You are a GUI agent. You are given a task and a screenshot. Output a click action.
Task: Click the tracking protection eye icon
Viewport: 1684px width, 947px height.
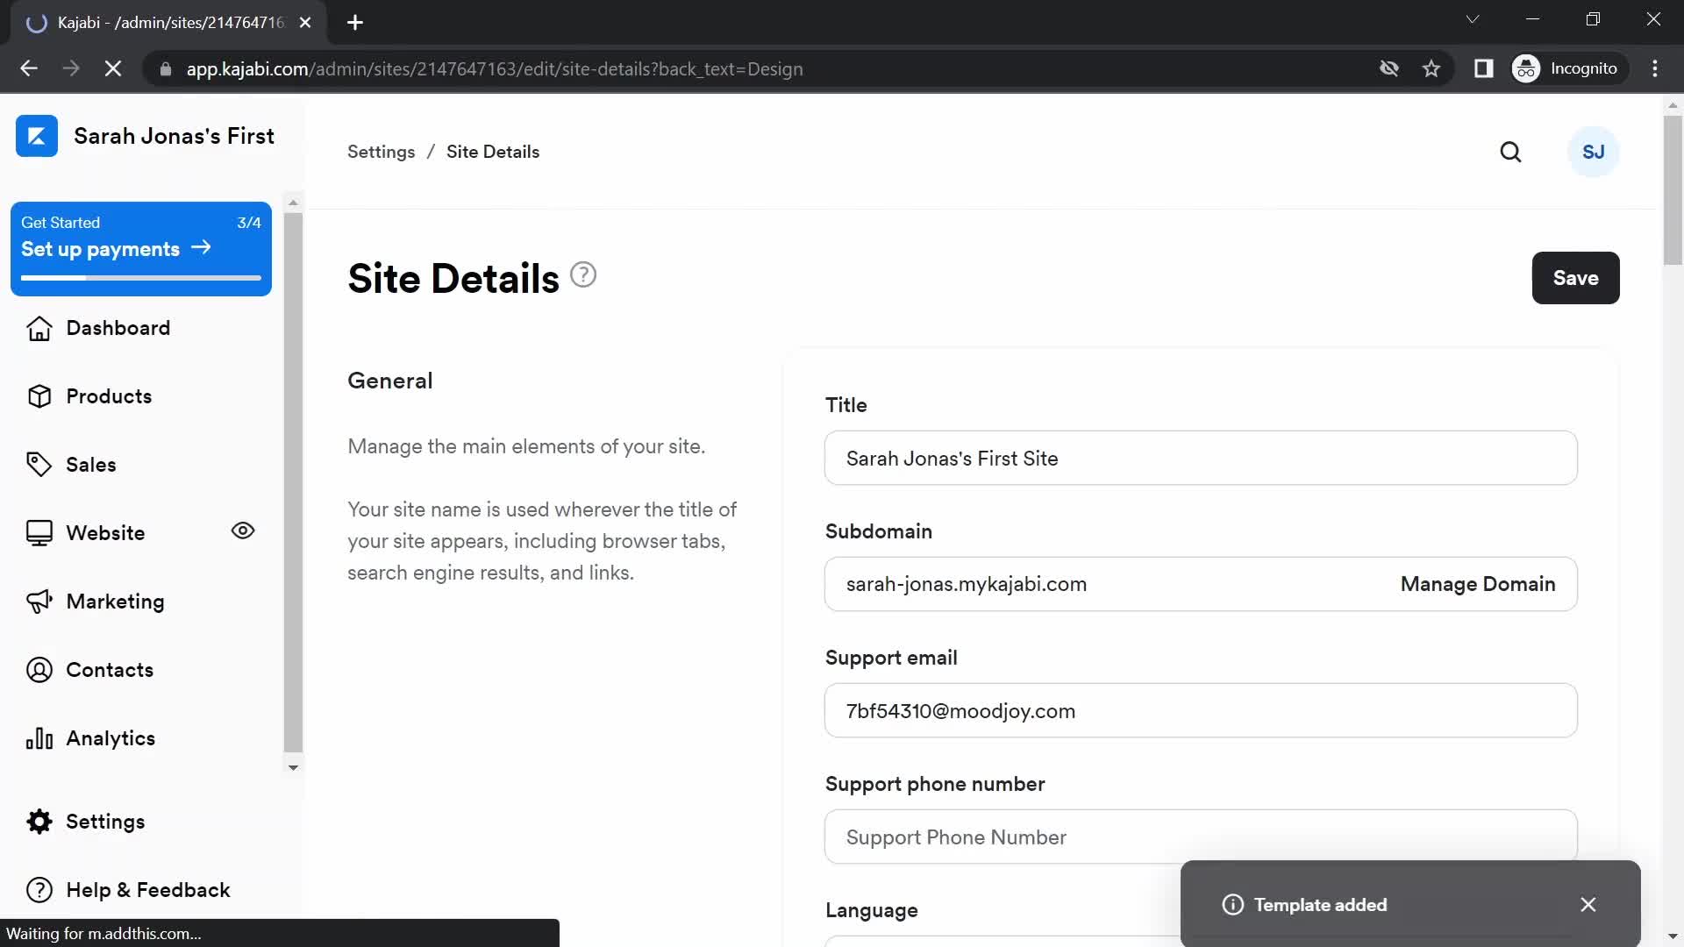tap(1388, 68)
